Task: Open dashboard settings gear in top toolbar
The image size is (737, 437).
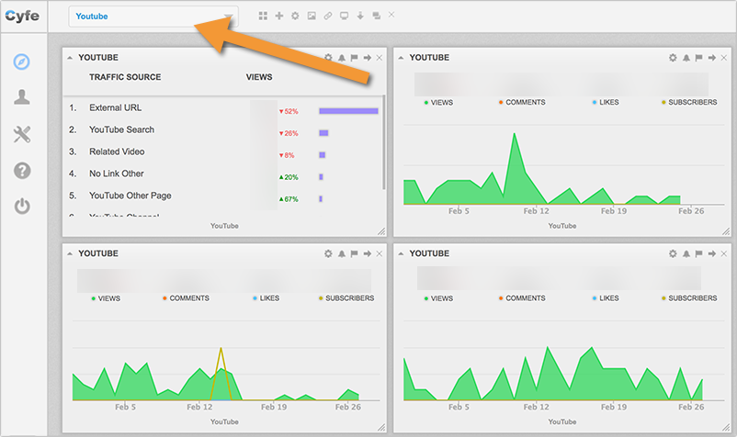Action: click(x=295, y=17)
